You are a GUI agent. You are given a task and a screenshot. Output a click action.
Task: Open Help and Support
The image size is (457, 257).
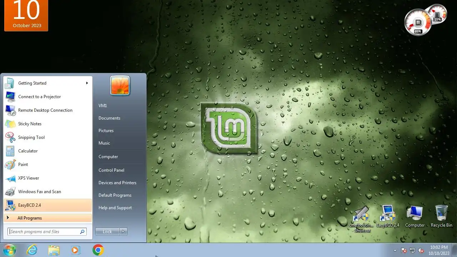click(x=115, y=208)
